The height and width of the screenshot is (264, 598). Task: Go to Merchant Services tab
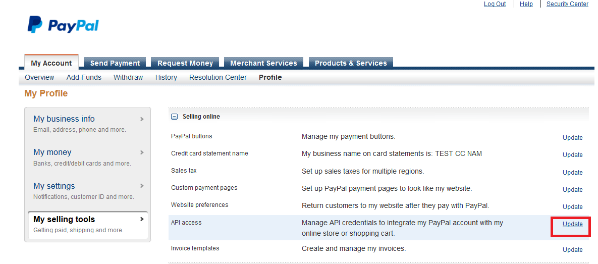pos(263,63)
